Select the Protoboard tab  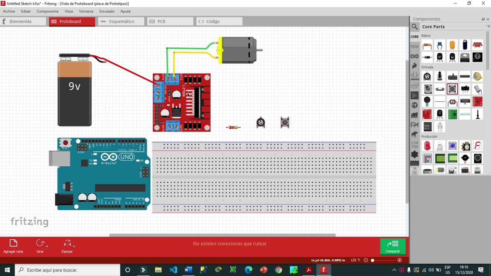click(x=72, y=21)
